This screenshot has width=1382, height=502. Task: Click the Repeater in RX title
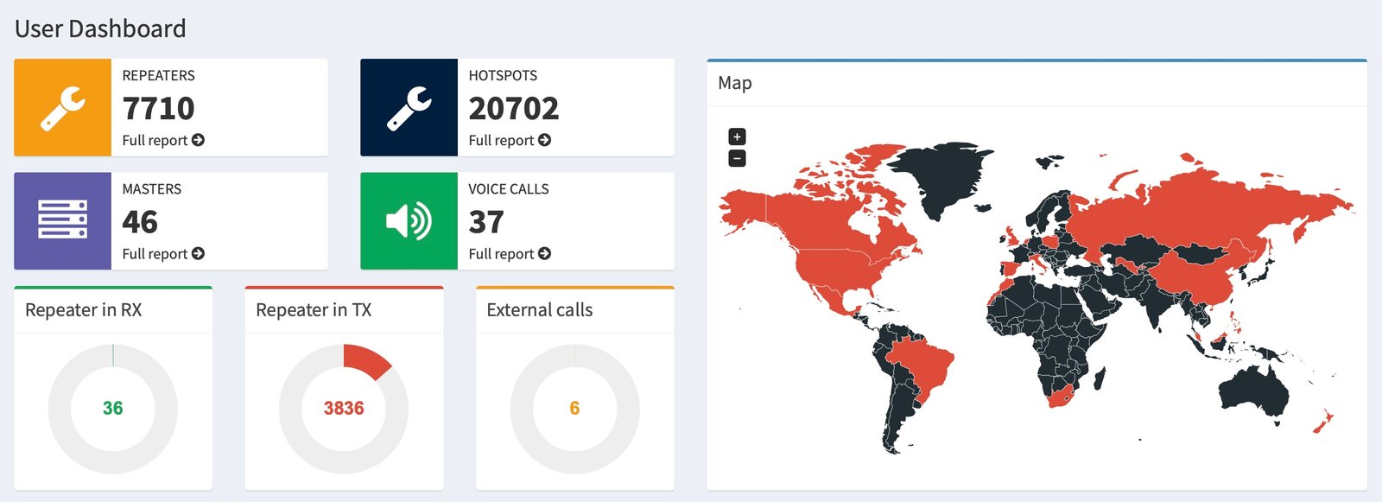click(x=83, y=310)
